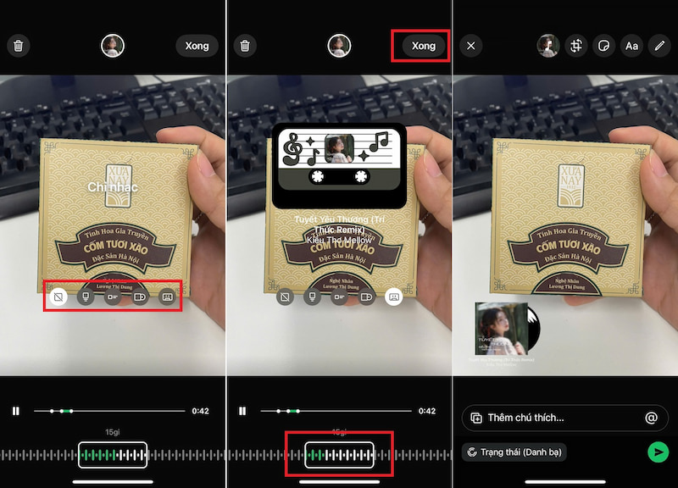Image resolution: width=678 pixels, height=488 pixels.
Task: Select the no-sticker style in left panel
Action: click(x=58, y=297)
